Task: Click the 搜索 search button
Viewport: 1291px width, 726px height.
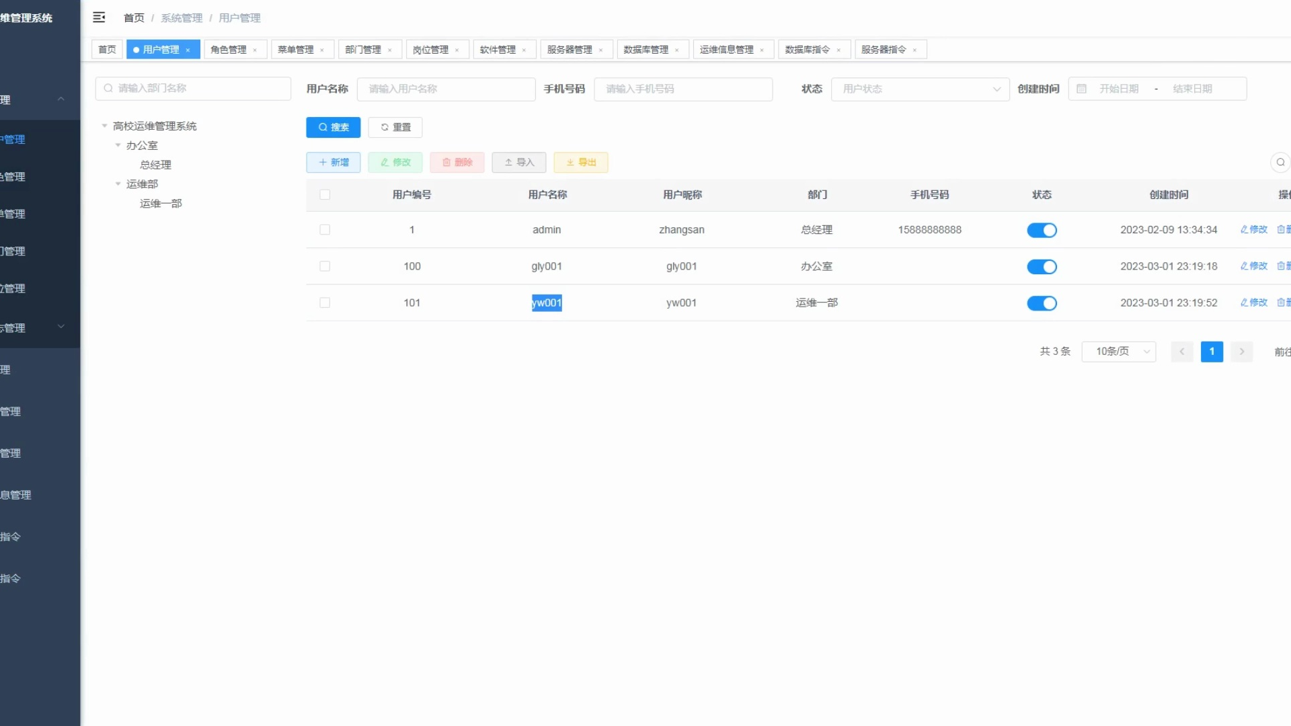Action: point(334,127)
